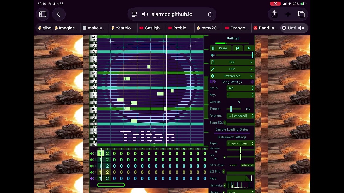
Task: Mute channel 3 speaker icon
Action: (92, 166)
